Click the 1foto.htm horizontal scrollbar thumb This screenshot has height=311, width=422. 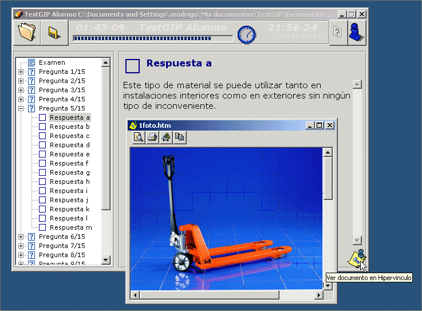(210, 295)
